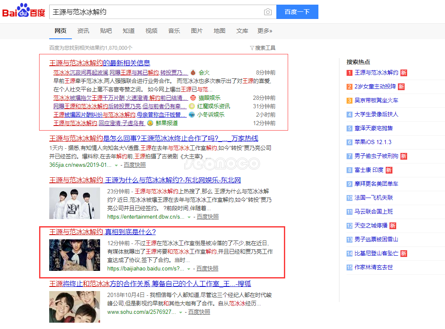Expand dropdown arrow beside baijiahao.baidu.com URL
The image size is (445, 329).
189,269
